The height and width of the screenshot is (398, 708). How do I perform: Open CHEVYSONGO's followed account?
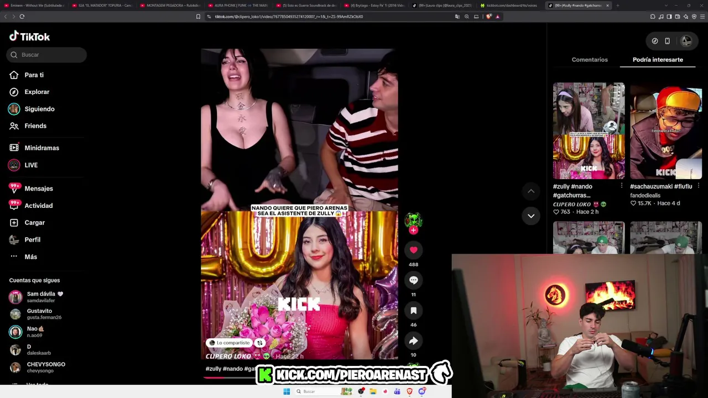coord(38,368)
